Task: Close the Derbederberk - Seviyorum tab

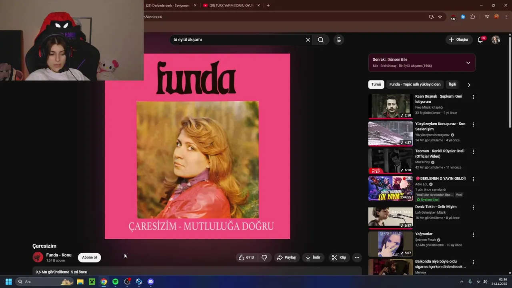Action: (195, 6)
